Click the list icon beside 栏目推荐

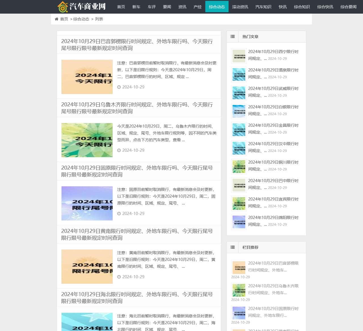coord(233,247)
